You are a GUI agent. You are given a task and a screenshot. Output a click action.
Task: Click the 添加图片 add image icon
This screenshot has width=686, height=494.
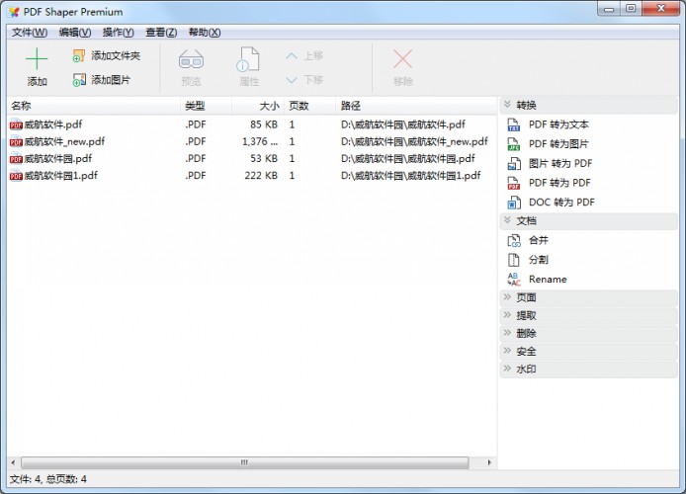click(x=79, y=80)
